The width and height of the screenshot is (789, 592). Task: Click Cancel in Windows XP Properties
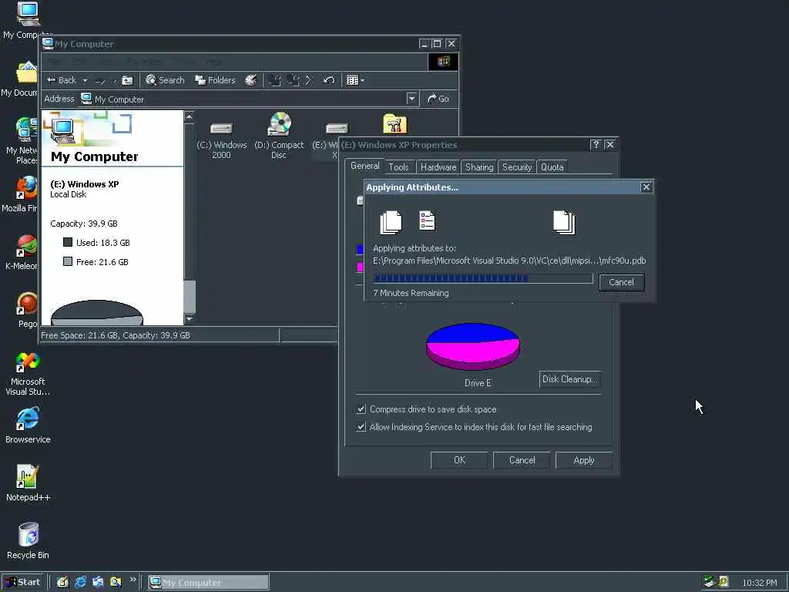click(x=522, y=460)
